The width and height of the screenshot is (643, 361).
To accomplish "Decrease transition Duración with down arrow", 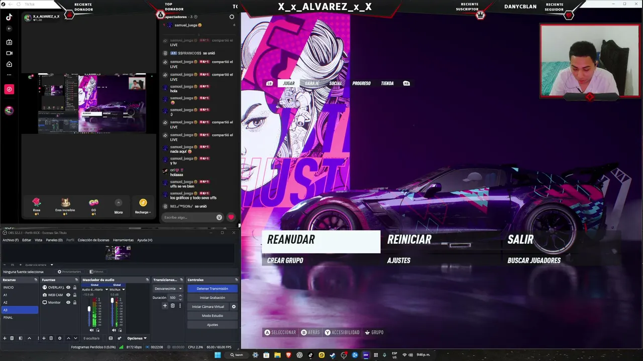I will click(180, 299).
